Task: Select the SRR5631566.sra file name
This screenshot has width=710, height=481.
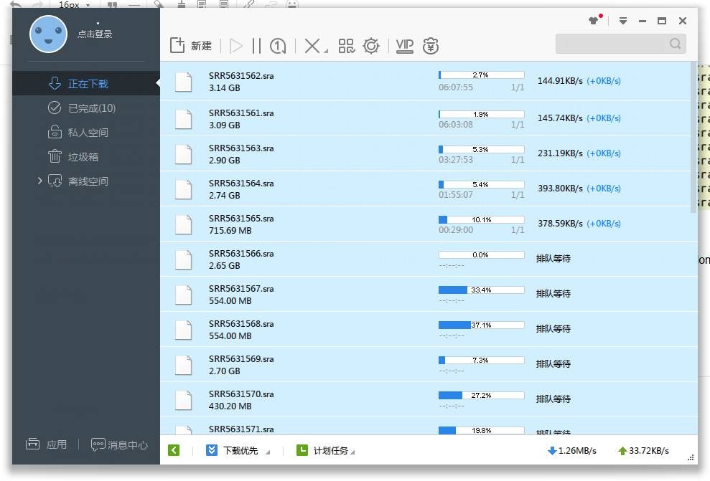Action: [241, 253]
